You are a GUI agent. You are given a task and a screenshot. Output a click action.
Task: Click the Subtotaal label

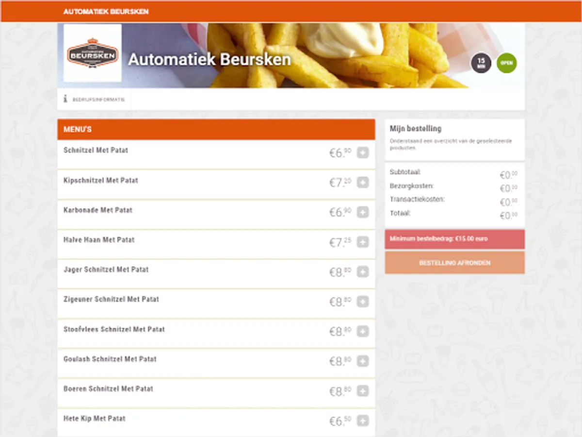pos(405,172)
